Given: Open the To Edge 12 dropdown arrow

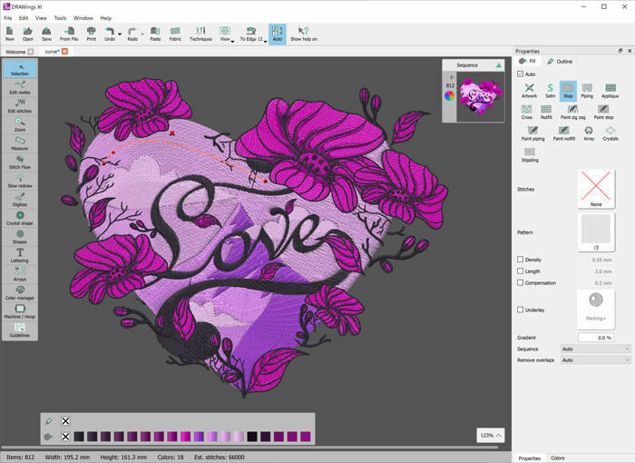Looking at the screenshot, I should tap(265, 41).
